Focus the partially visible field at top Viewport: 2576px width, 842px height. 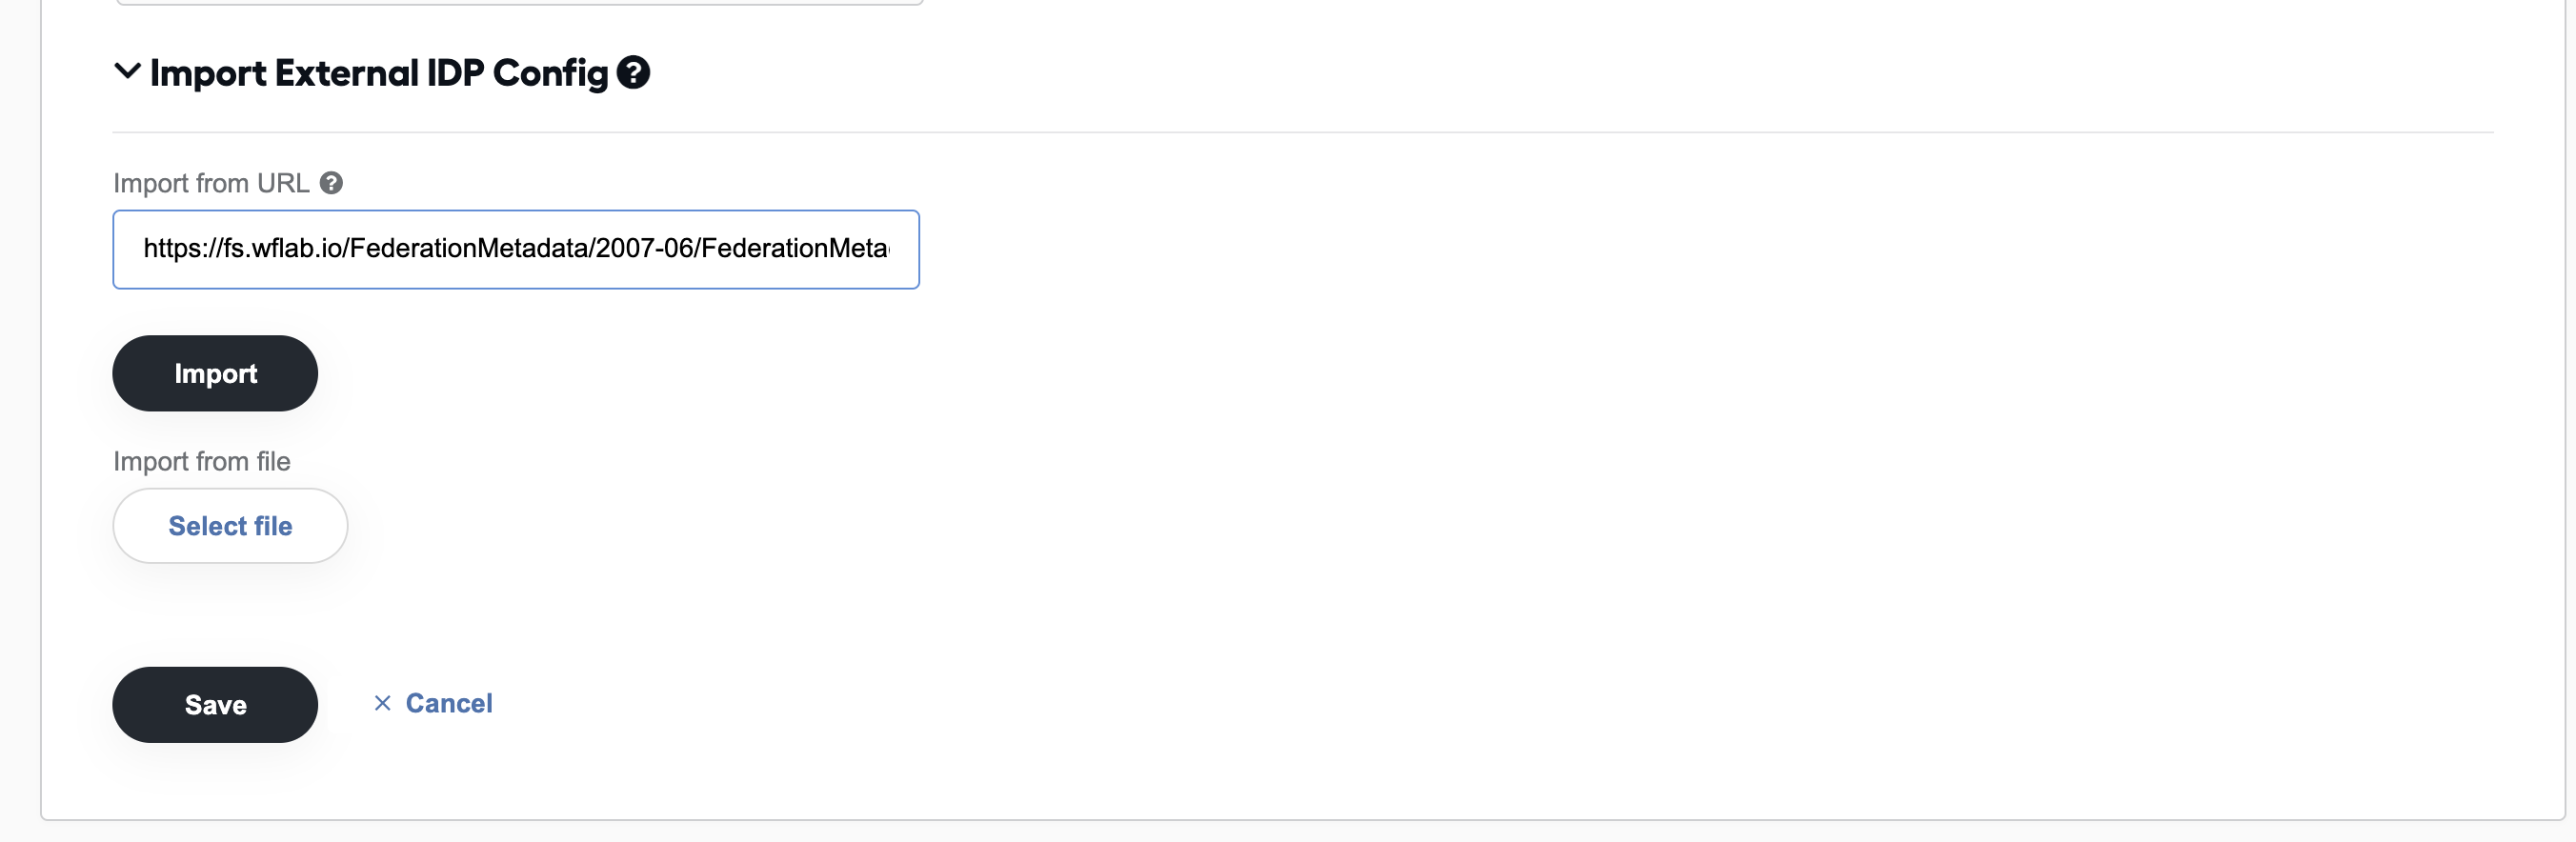point(519,3)
